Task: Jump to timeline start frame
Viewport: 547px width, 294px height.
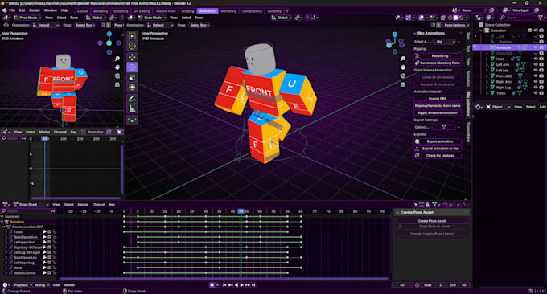Action: (x=224, y=285)
